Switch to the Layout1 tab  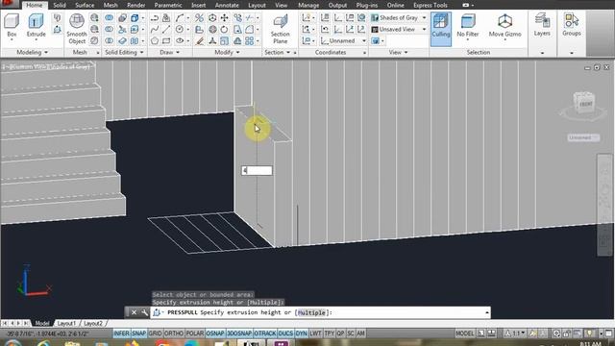66,323
